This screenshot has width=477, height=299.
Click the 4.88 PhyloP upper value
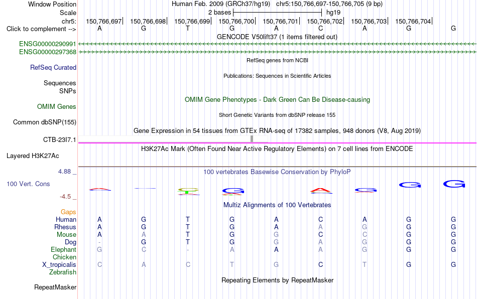click(x=64, y=172)
